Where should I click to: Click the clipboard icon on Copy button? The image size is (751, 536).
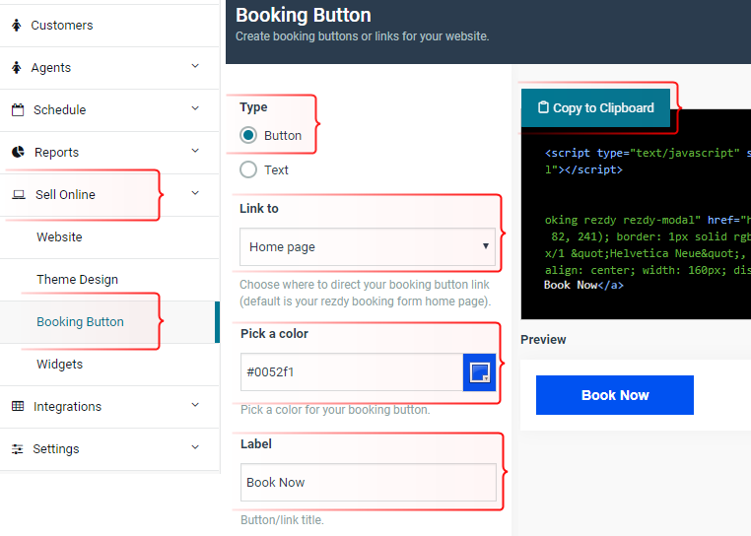click(x=543, y=107)
